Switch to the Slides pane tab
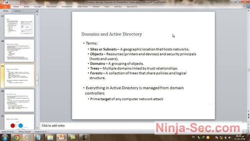Viewport: 250px width, 141px height. (x=5, y=11)
